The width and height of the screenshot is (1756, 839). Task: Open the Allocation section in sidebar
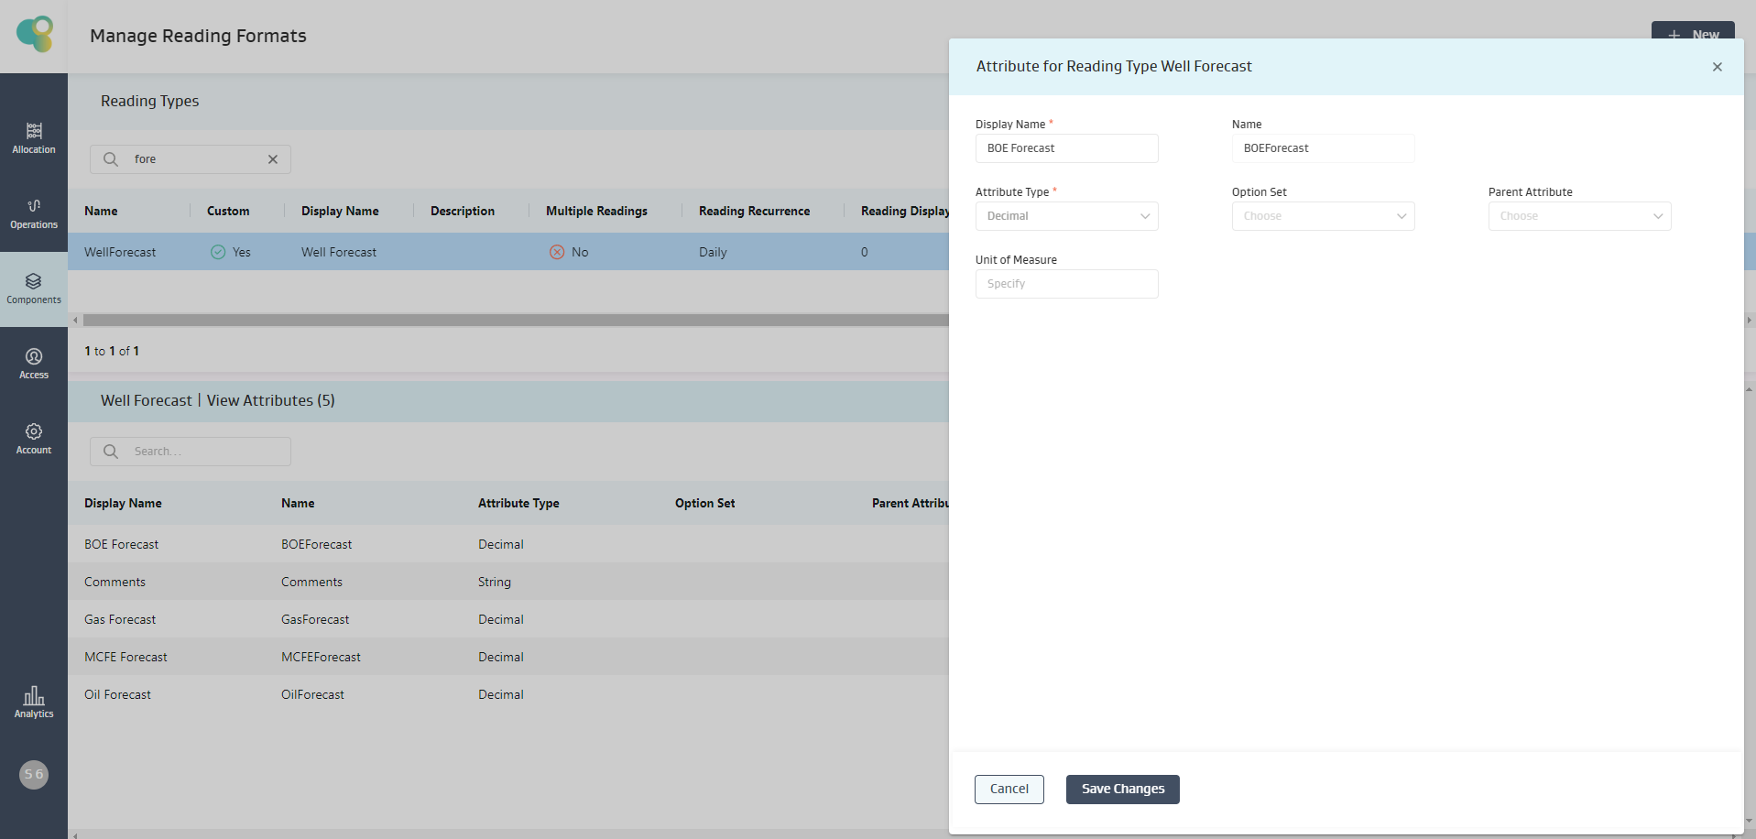[34, 137]
